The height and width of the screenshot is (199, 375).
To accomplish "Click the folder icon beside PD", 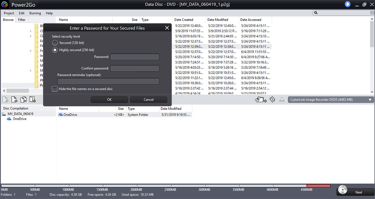I will click(36, 76).
